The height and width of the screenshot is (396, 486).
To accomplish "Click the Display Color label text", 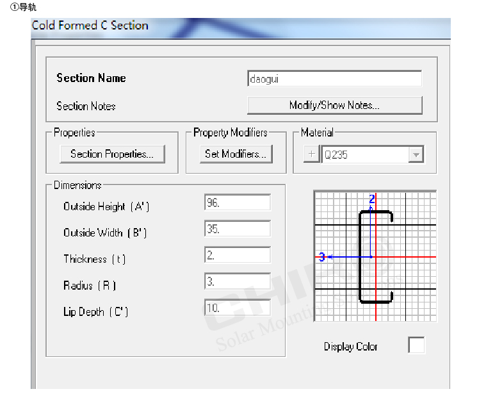I will [x=350, y=347].
